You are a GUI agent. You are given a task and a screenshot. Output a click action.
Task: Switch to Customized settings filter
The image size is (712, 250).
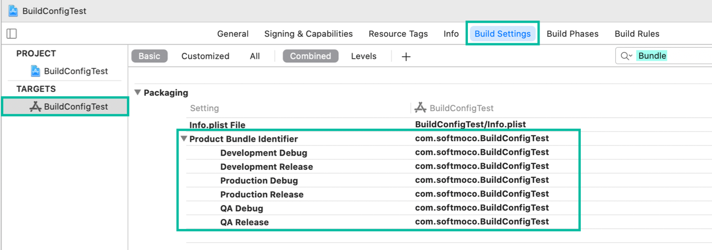tap(205, 56)
